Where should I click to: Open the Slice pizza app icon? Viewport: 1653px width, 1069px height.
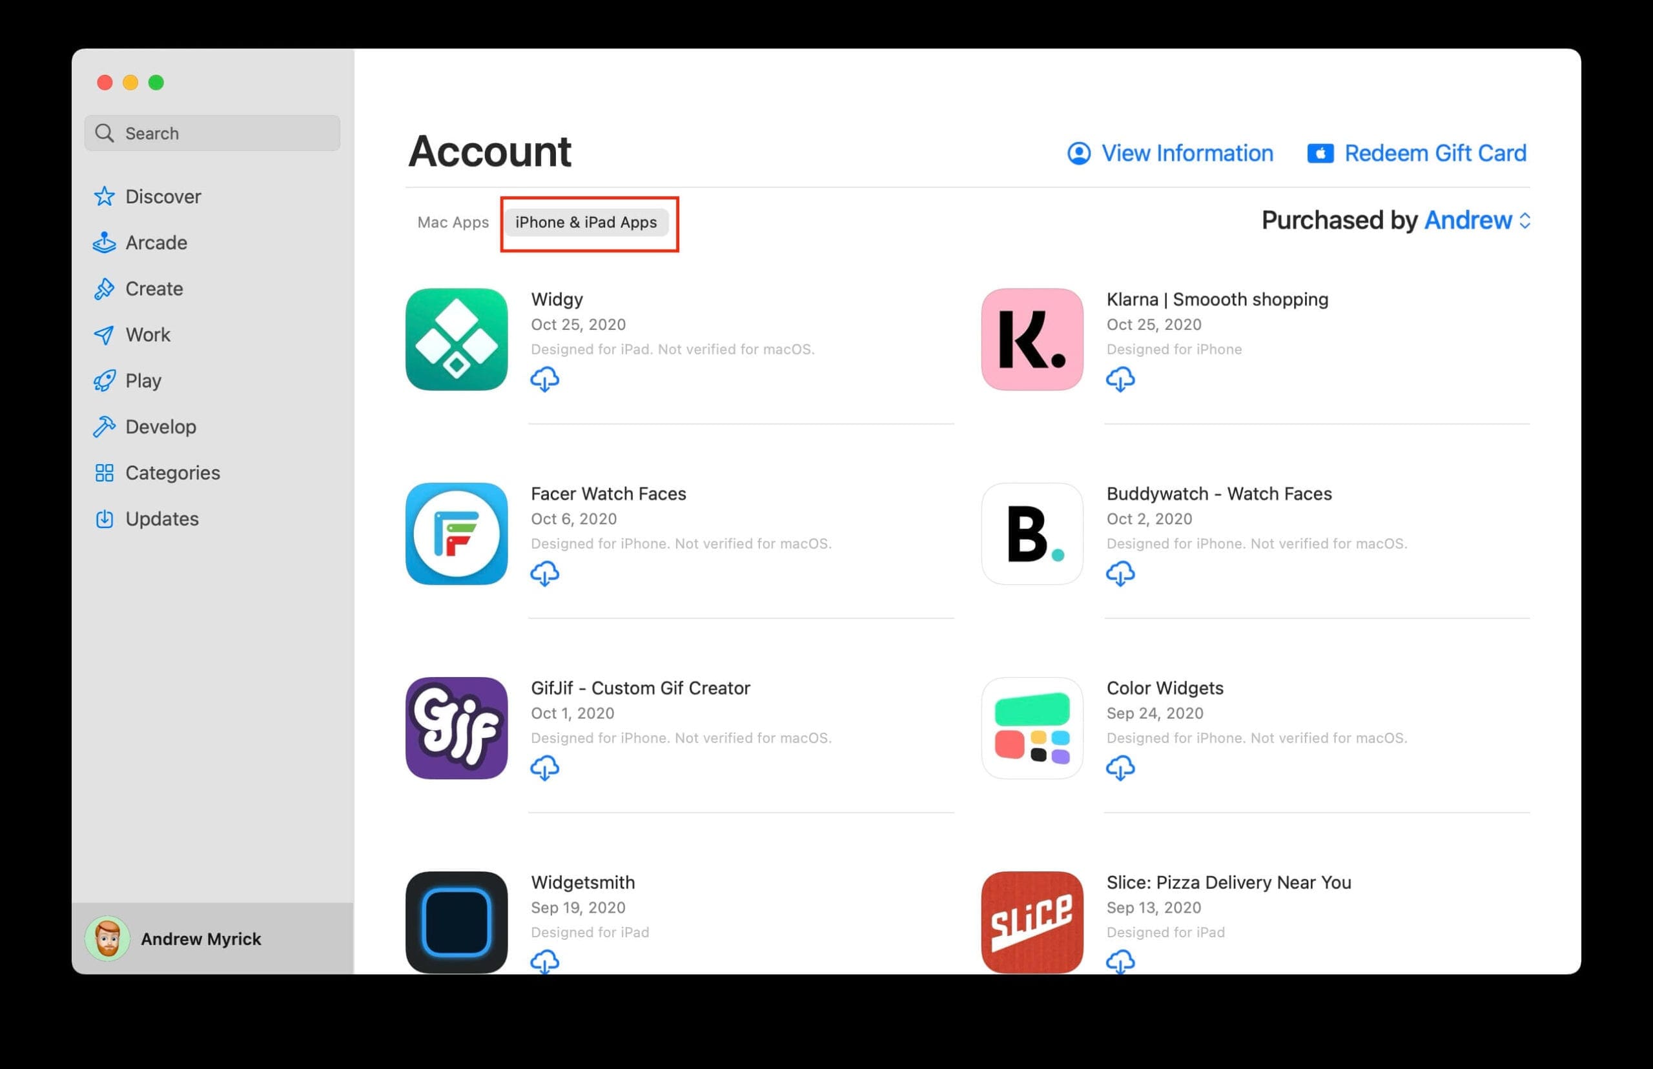[x=1032, y=922]
